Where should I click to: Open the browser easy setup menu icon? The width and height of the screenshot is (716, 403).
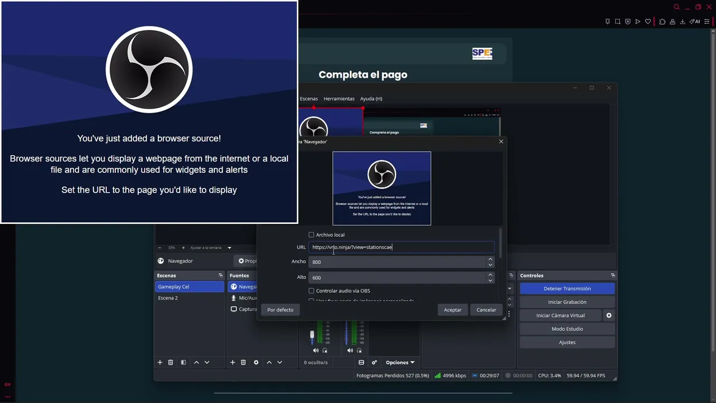tap(707, 22)
